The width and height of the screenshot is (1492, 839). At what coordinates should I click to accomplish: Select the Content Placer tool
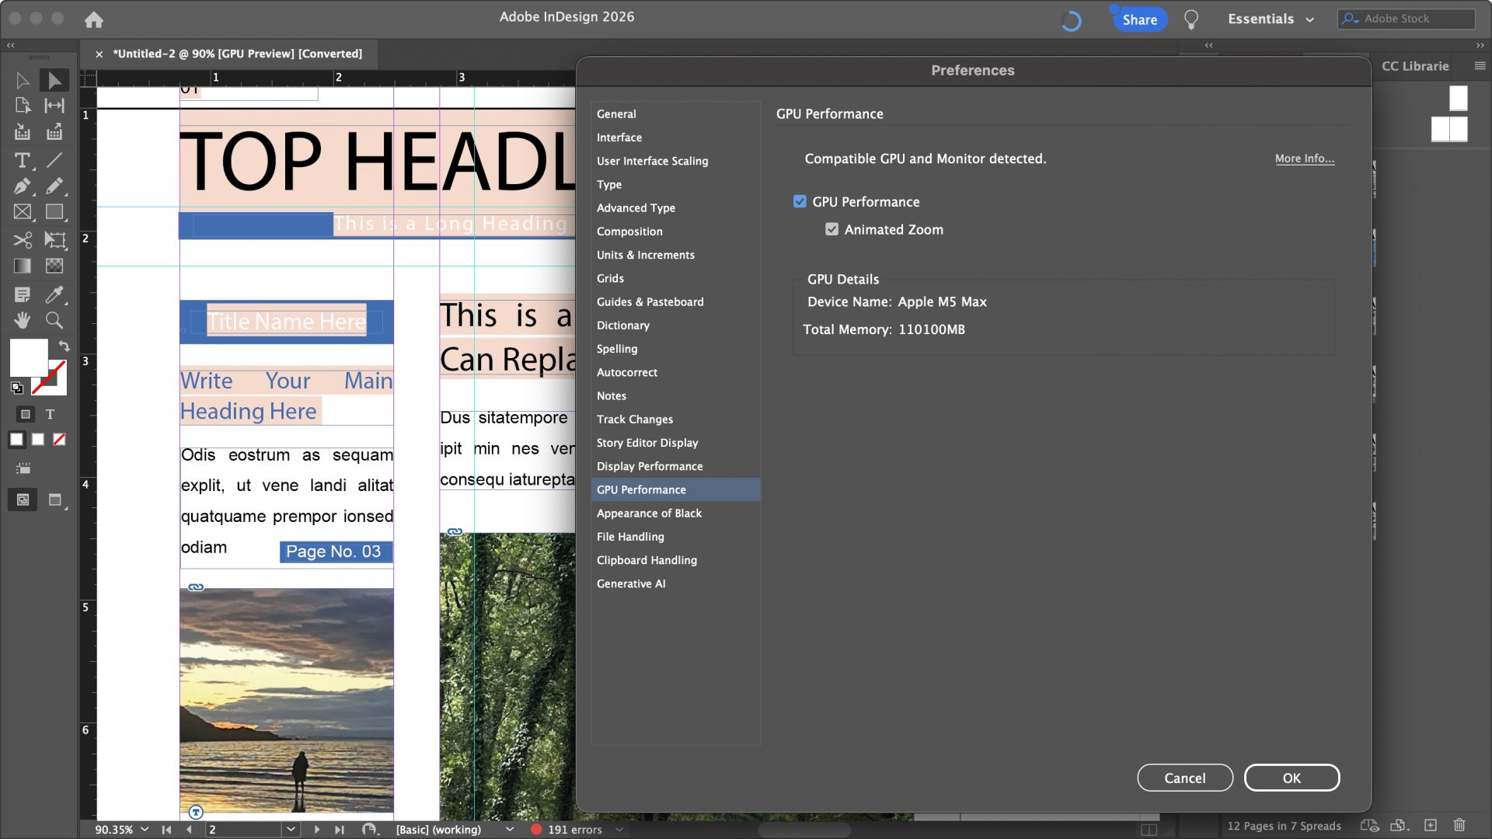tap(54, 132)
